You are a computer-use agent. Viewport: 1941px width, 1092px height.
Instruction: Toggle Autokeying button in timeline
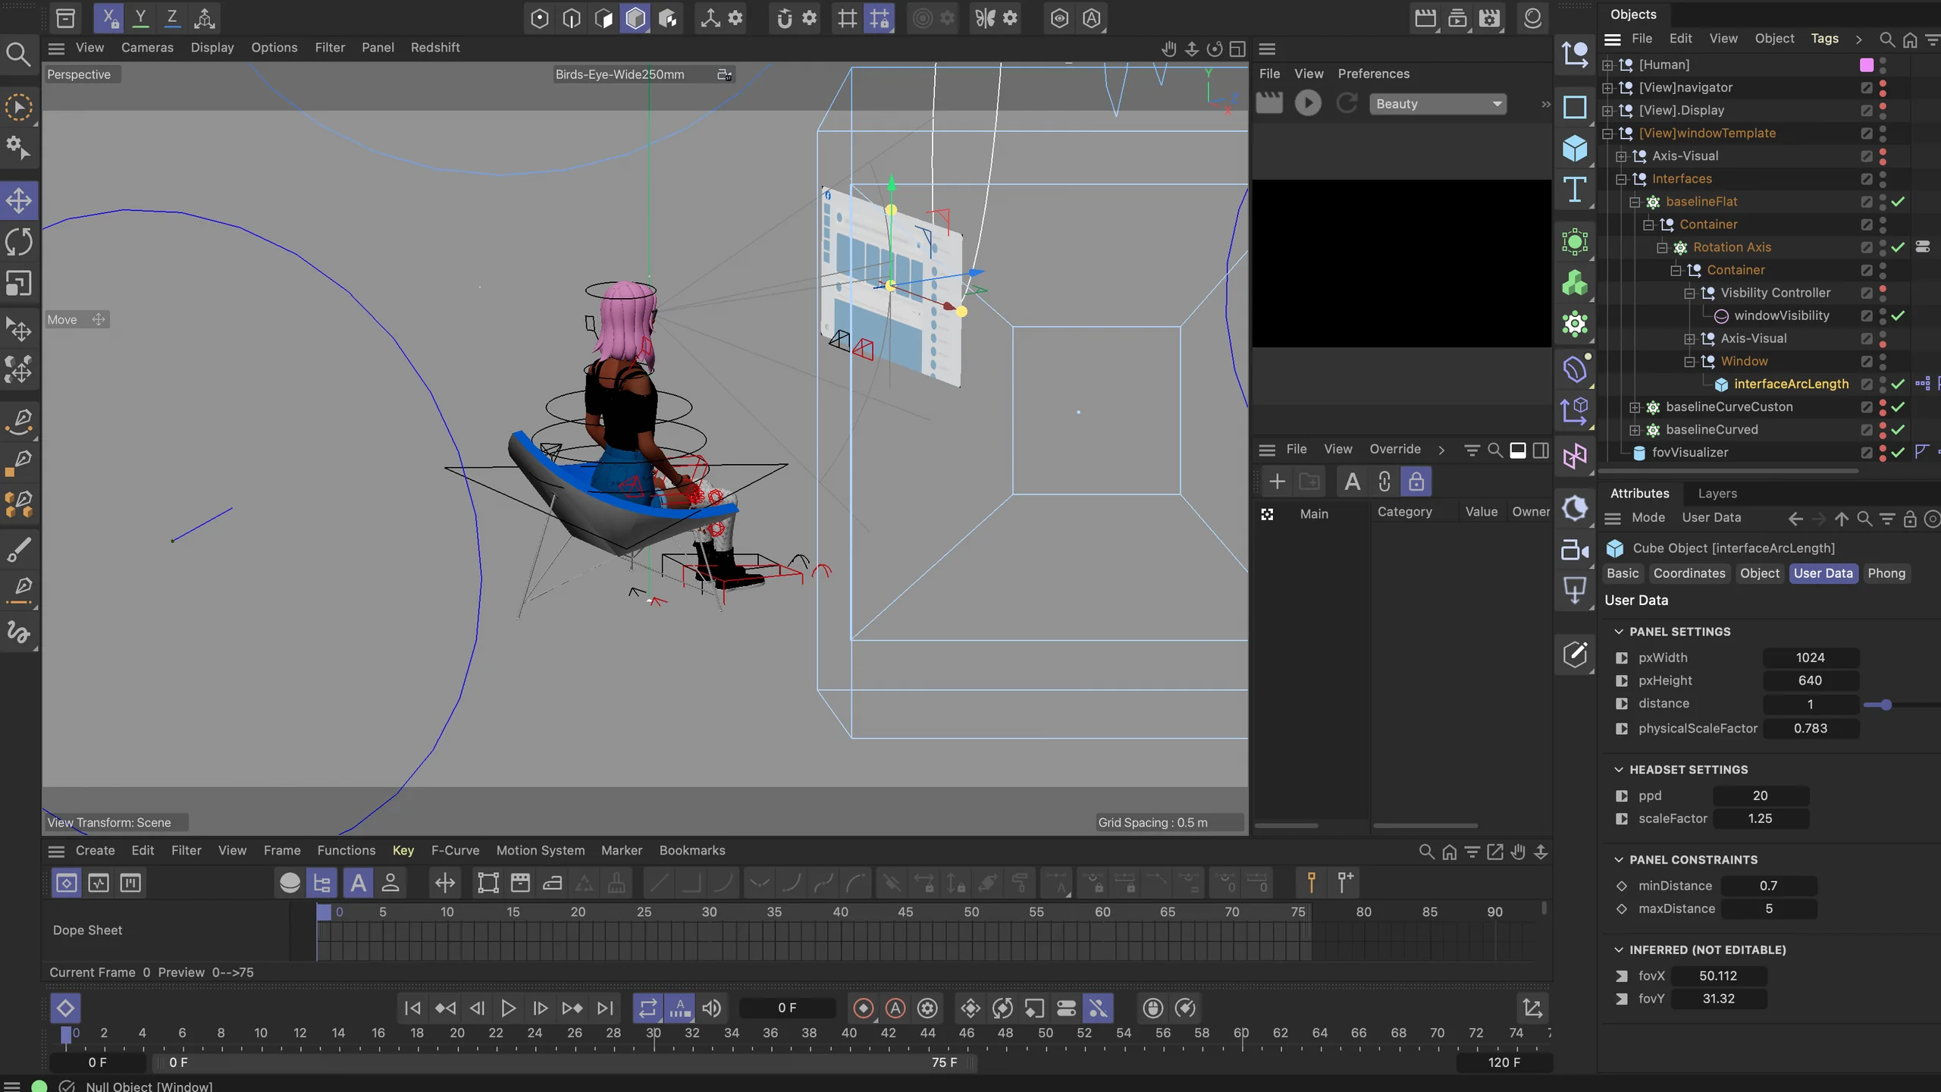pos(895,1009)
